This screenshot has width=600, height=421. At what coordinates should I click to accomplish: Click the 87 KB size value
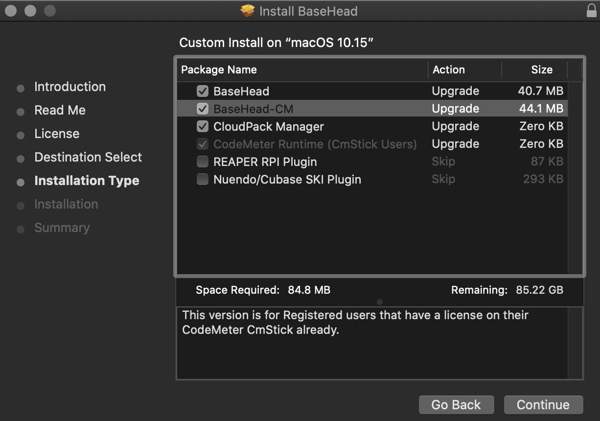pos(547,162)
